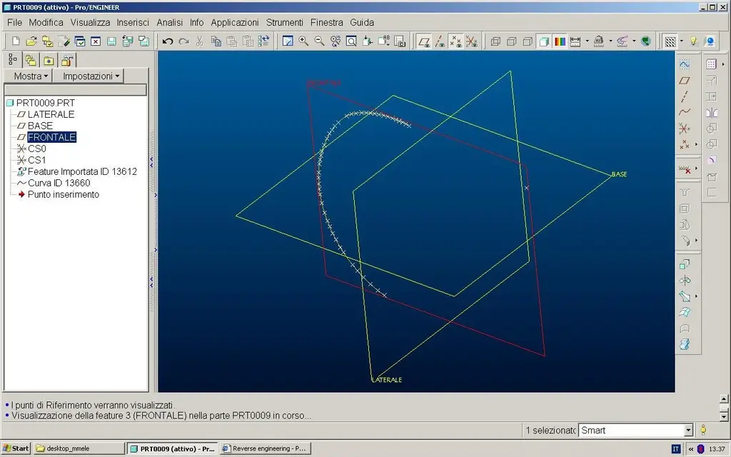
Task: Undo the last action
Action: tap(168, 41)
